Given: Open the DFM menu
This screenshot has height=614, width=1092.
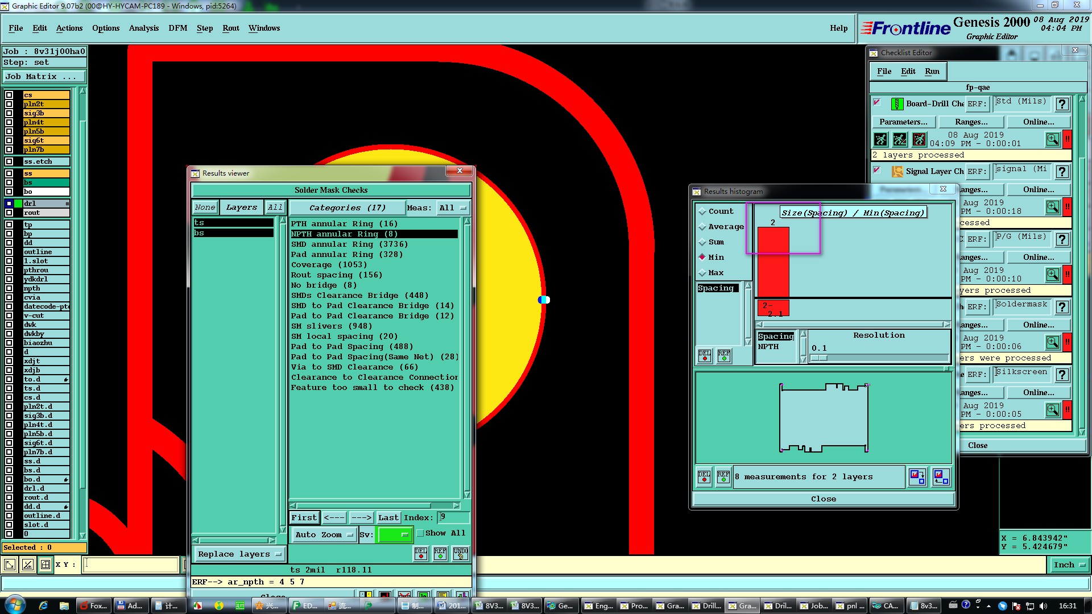Looking at the screenshot, I should pyautogui.click(x=177, y=28).
